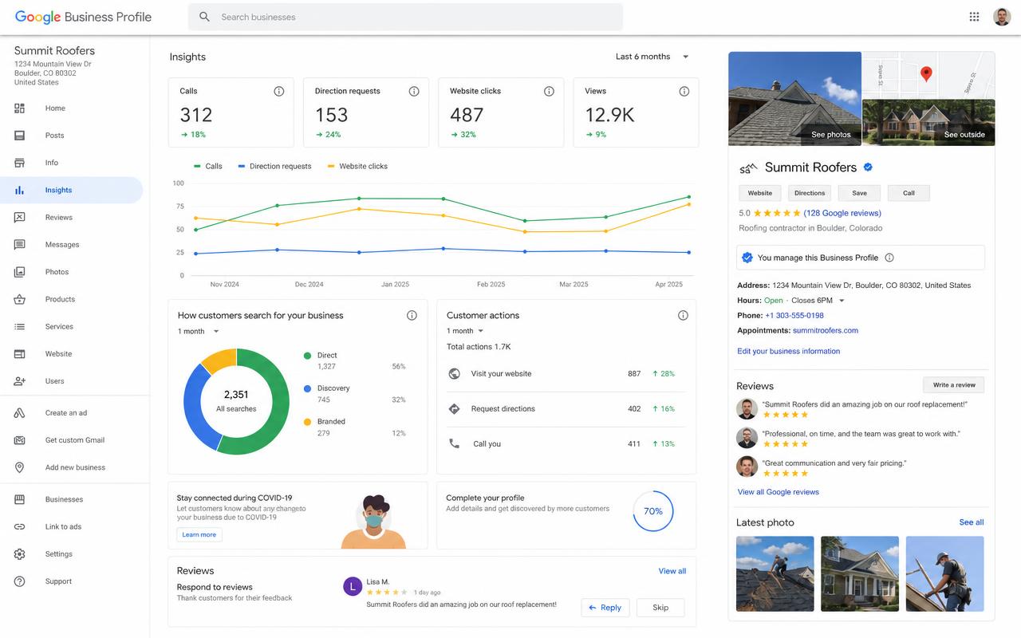
Task: Click the blue Discovery legend color dot
Action: click(x=307, y=388)
